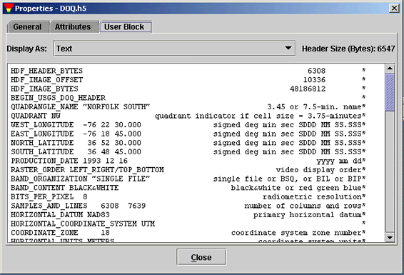Screen dimensions: 404x275
Task: Open the Text combo box
Action: click(174, 48)
